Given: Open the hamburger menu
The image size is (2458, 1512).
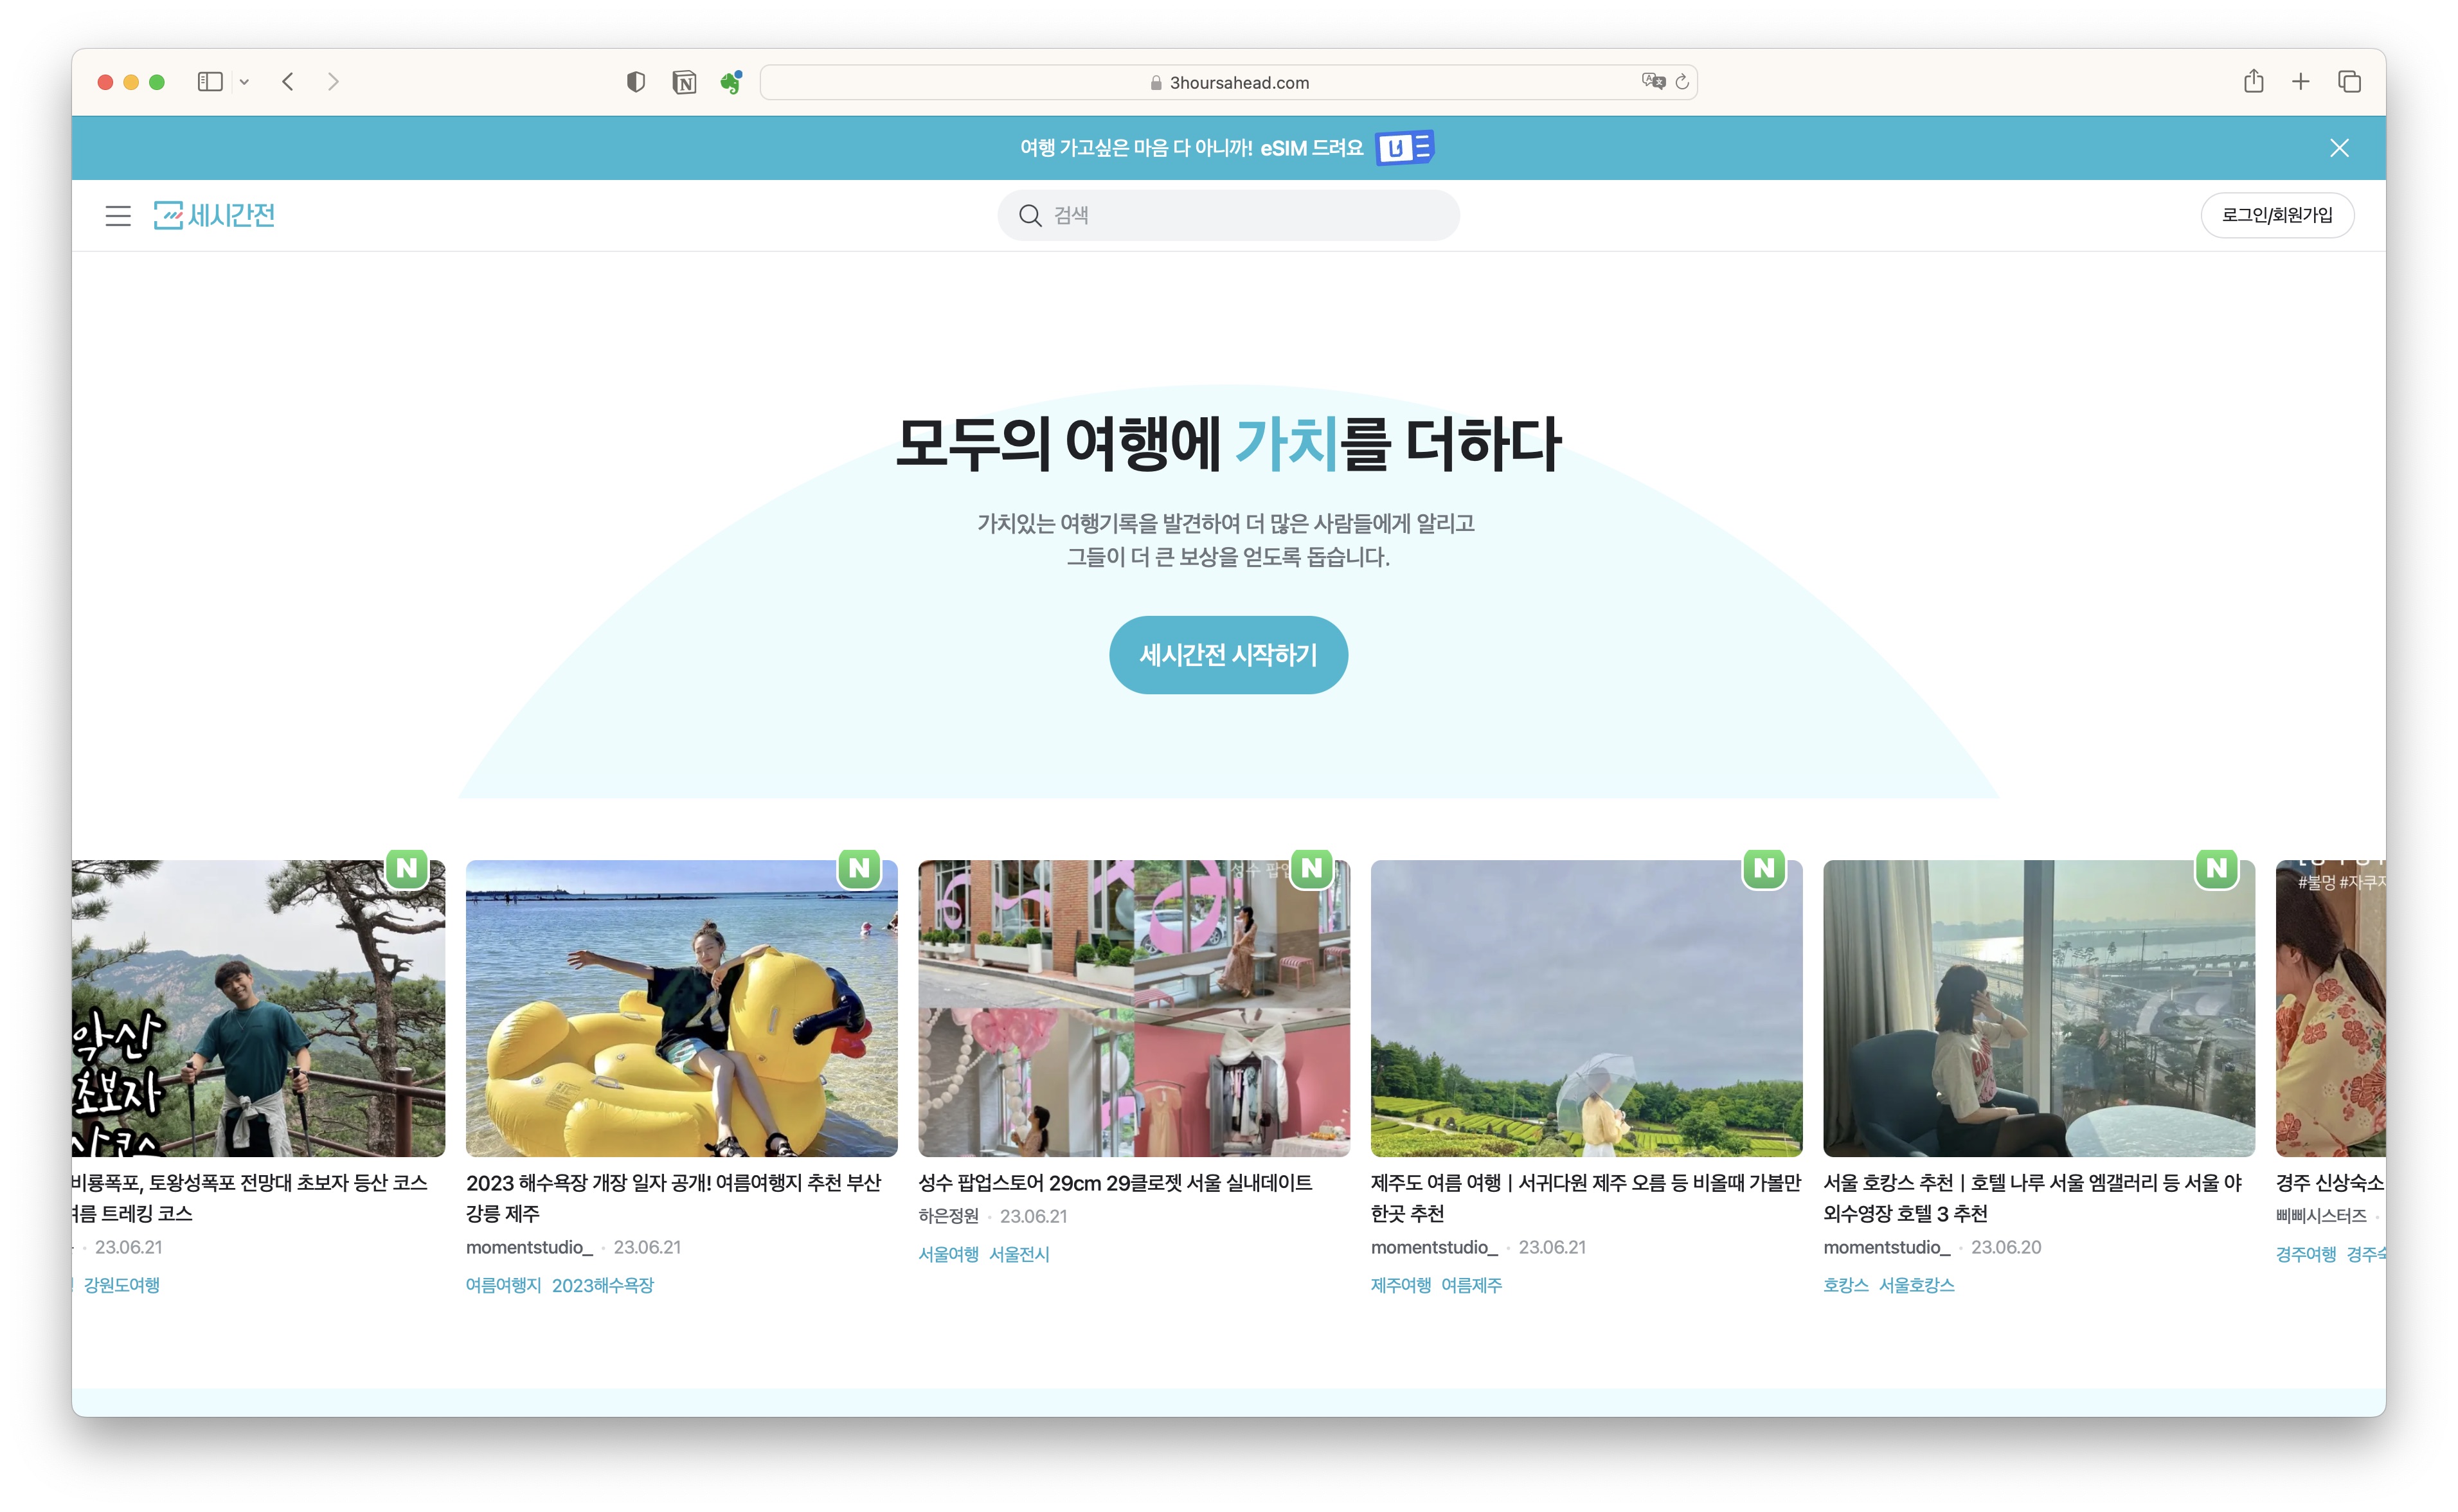Looking at the screenshot, I should click(x=118, y=215).
